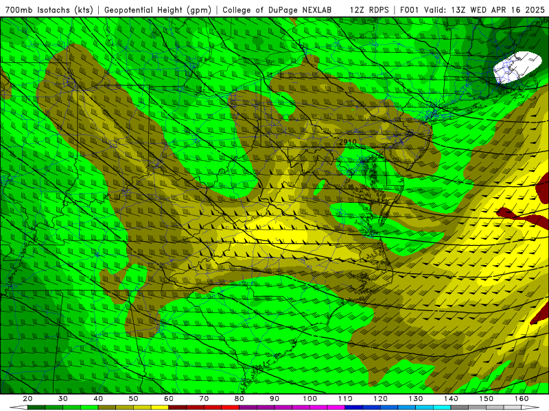Click the 30 kt colorbar label

[63, 399]
